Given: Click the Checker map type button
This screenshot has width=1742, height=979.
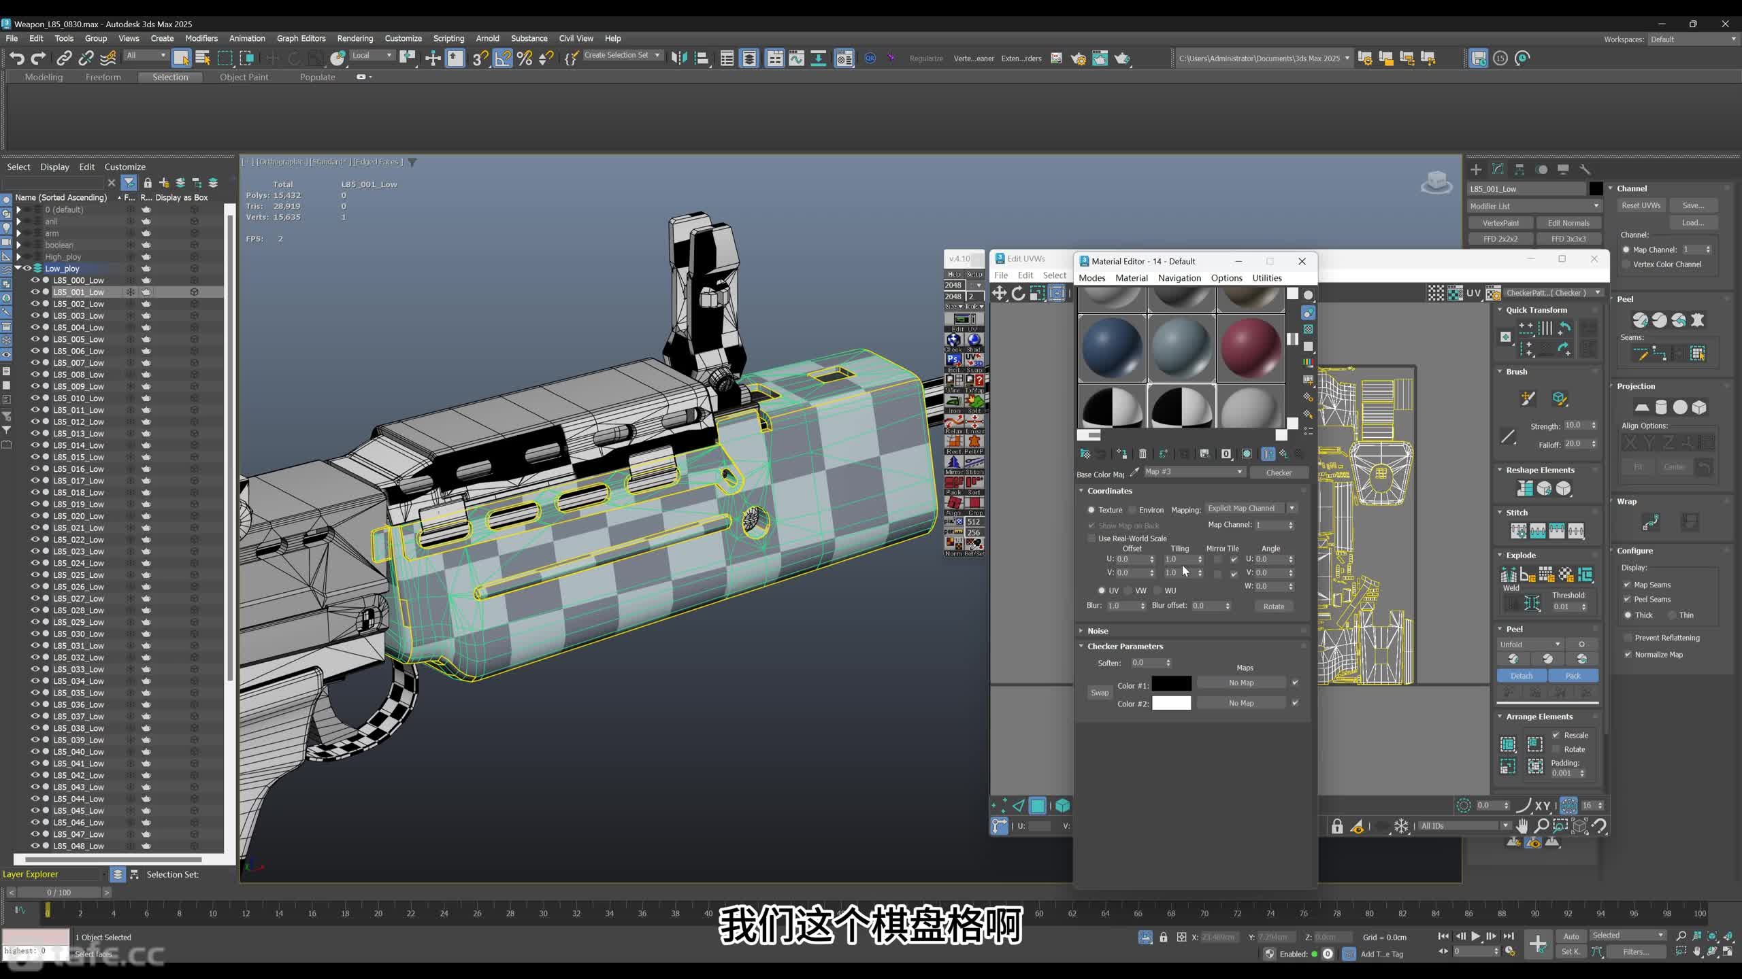Looking at the screenshot, I should (x=1279, y=473).
